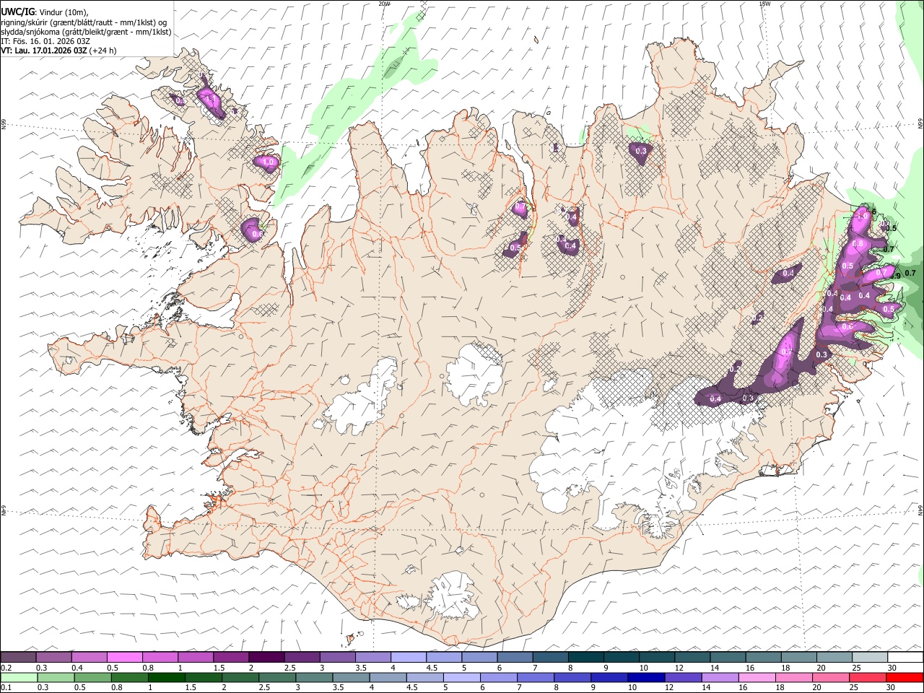Pick the deep blue 10 swatch in lower scale
This screenshot has height=693, width=924.
point(646,677)
